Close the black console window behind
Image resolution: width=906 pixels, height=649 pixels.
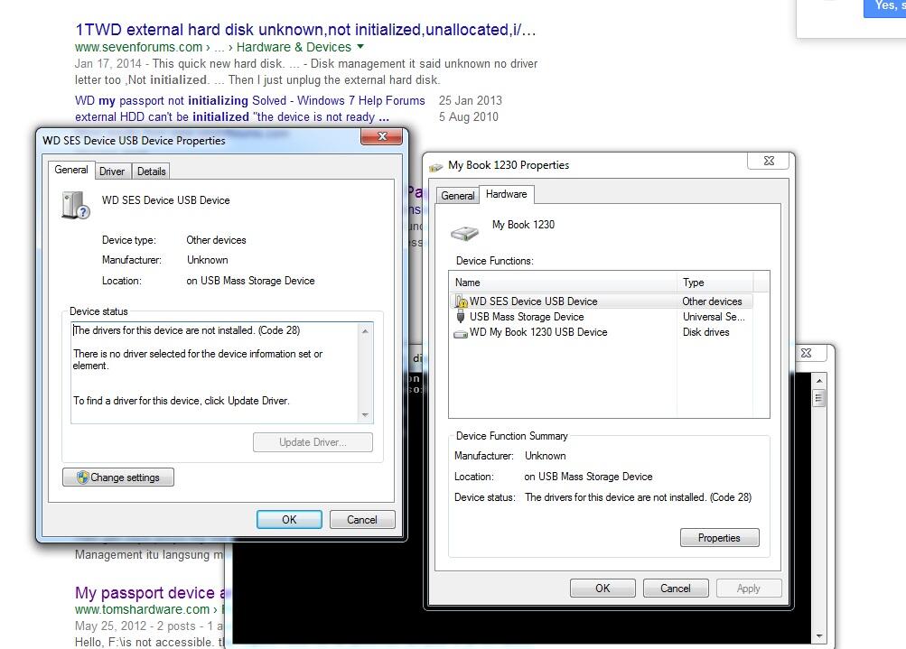(807, 353)
